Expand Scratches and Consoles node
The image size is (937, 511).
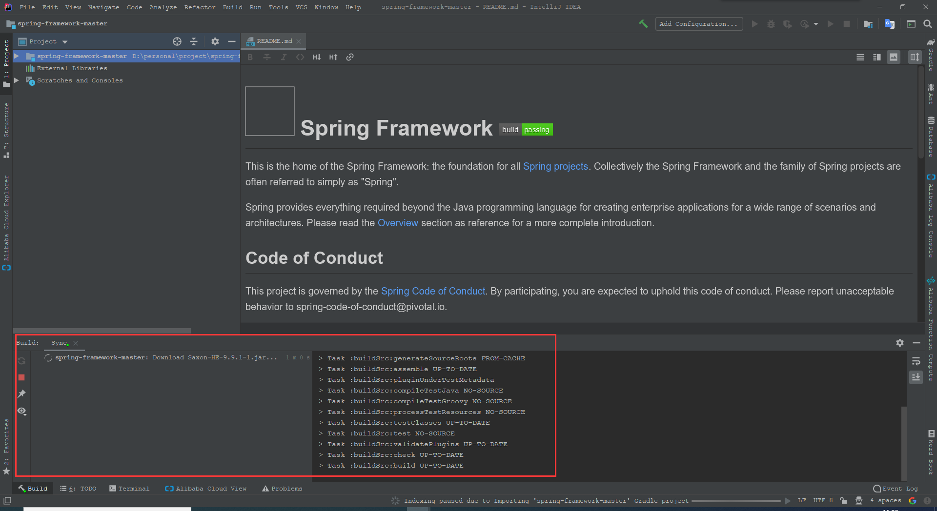[17, 80]
